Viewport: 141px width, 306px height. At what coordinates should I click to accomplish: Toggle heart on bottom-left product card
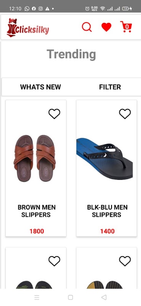(54, 261)
